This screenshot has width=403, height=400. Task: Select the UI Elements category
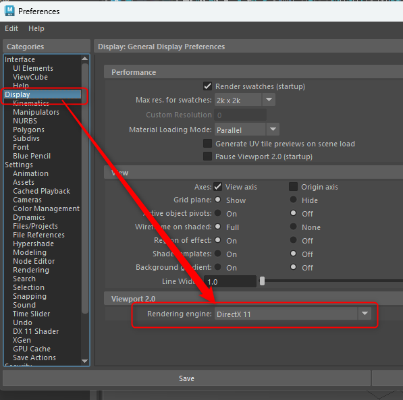tap(33, 68)
